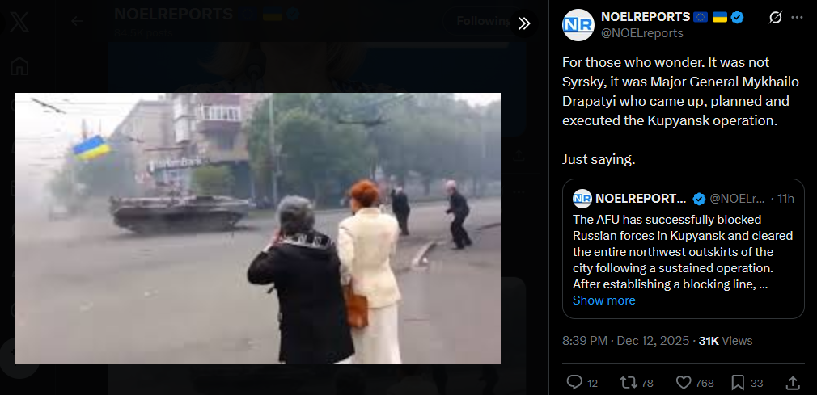Go back using the dimmed back arrow
The image size is (817, 395).
(x=77, y=21)
